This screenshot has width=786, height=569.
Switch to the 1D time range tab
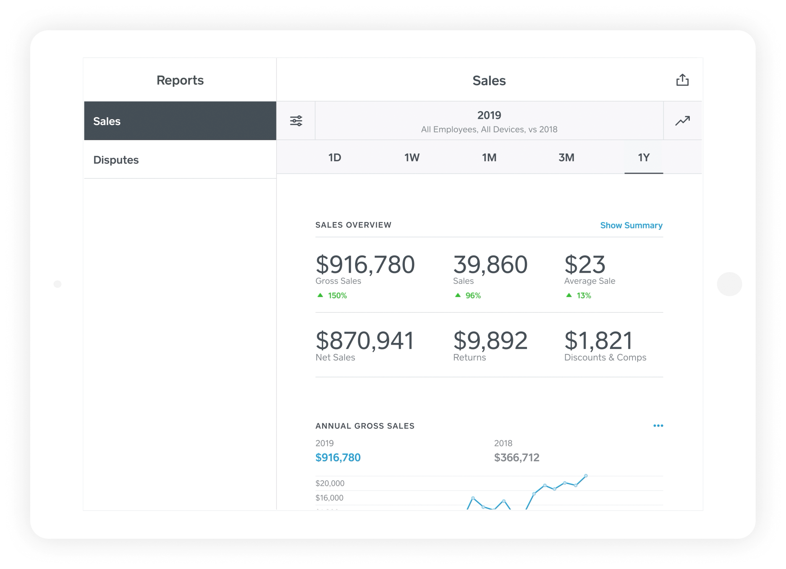334,157
